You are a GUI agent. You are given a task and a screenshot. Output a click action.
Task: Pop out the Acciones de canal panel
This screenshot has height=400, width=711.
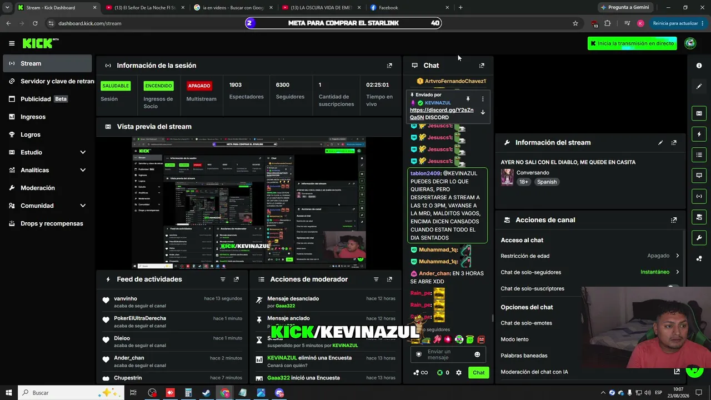674,220
